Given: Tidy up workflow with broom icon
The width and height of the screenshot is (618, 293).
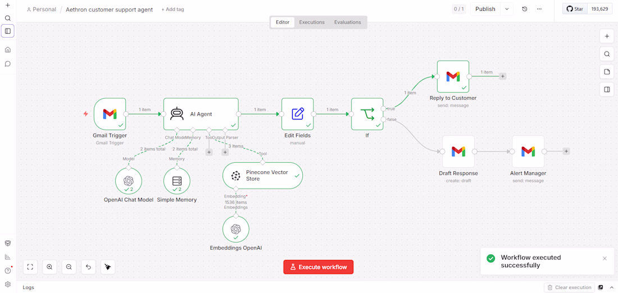Looking at the screenshot, I should coord(108,267).
